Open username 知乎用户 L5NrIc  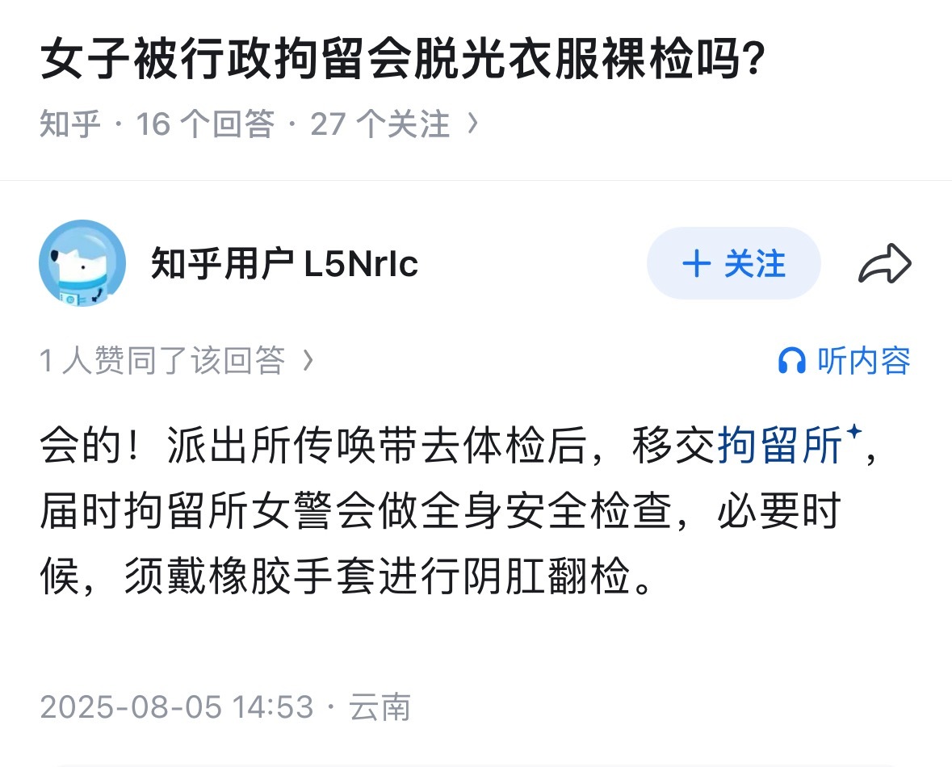(x=284, y=262)
